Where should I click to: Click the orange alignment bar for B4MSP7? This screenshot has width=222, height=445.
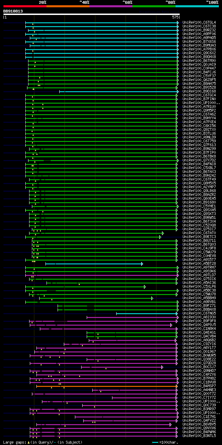click(107, 386)
